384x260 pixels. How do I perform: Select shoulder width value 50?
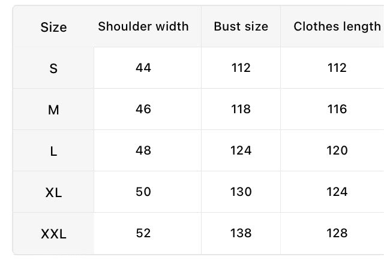143,192
